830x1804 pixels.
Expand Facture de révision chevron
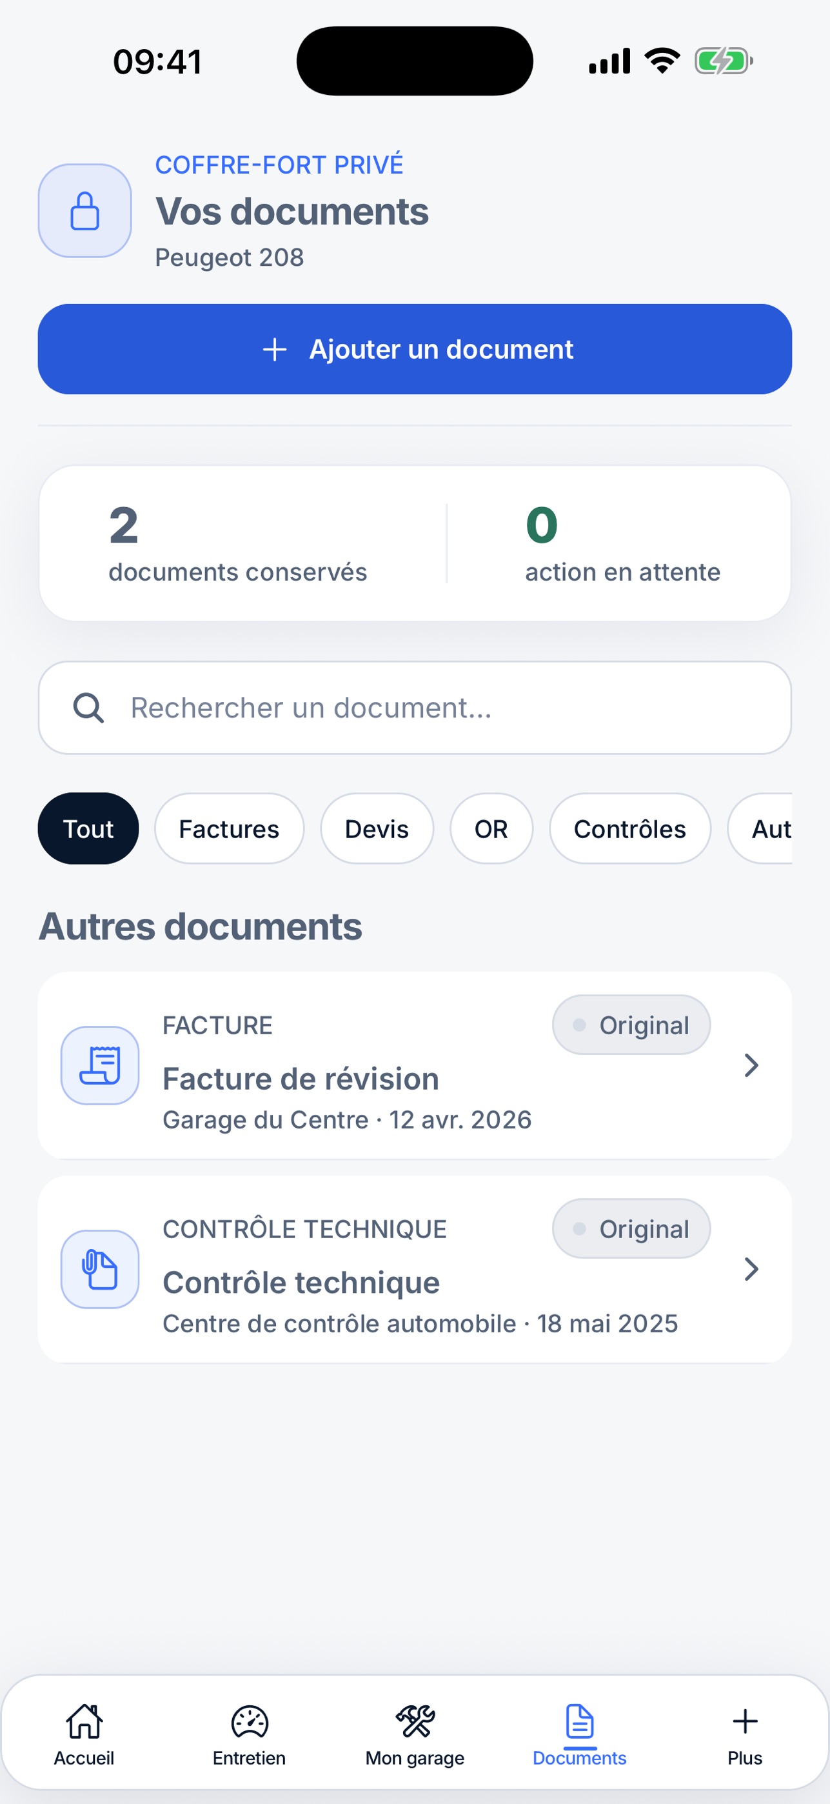pos(751,1065)
